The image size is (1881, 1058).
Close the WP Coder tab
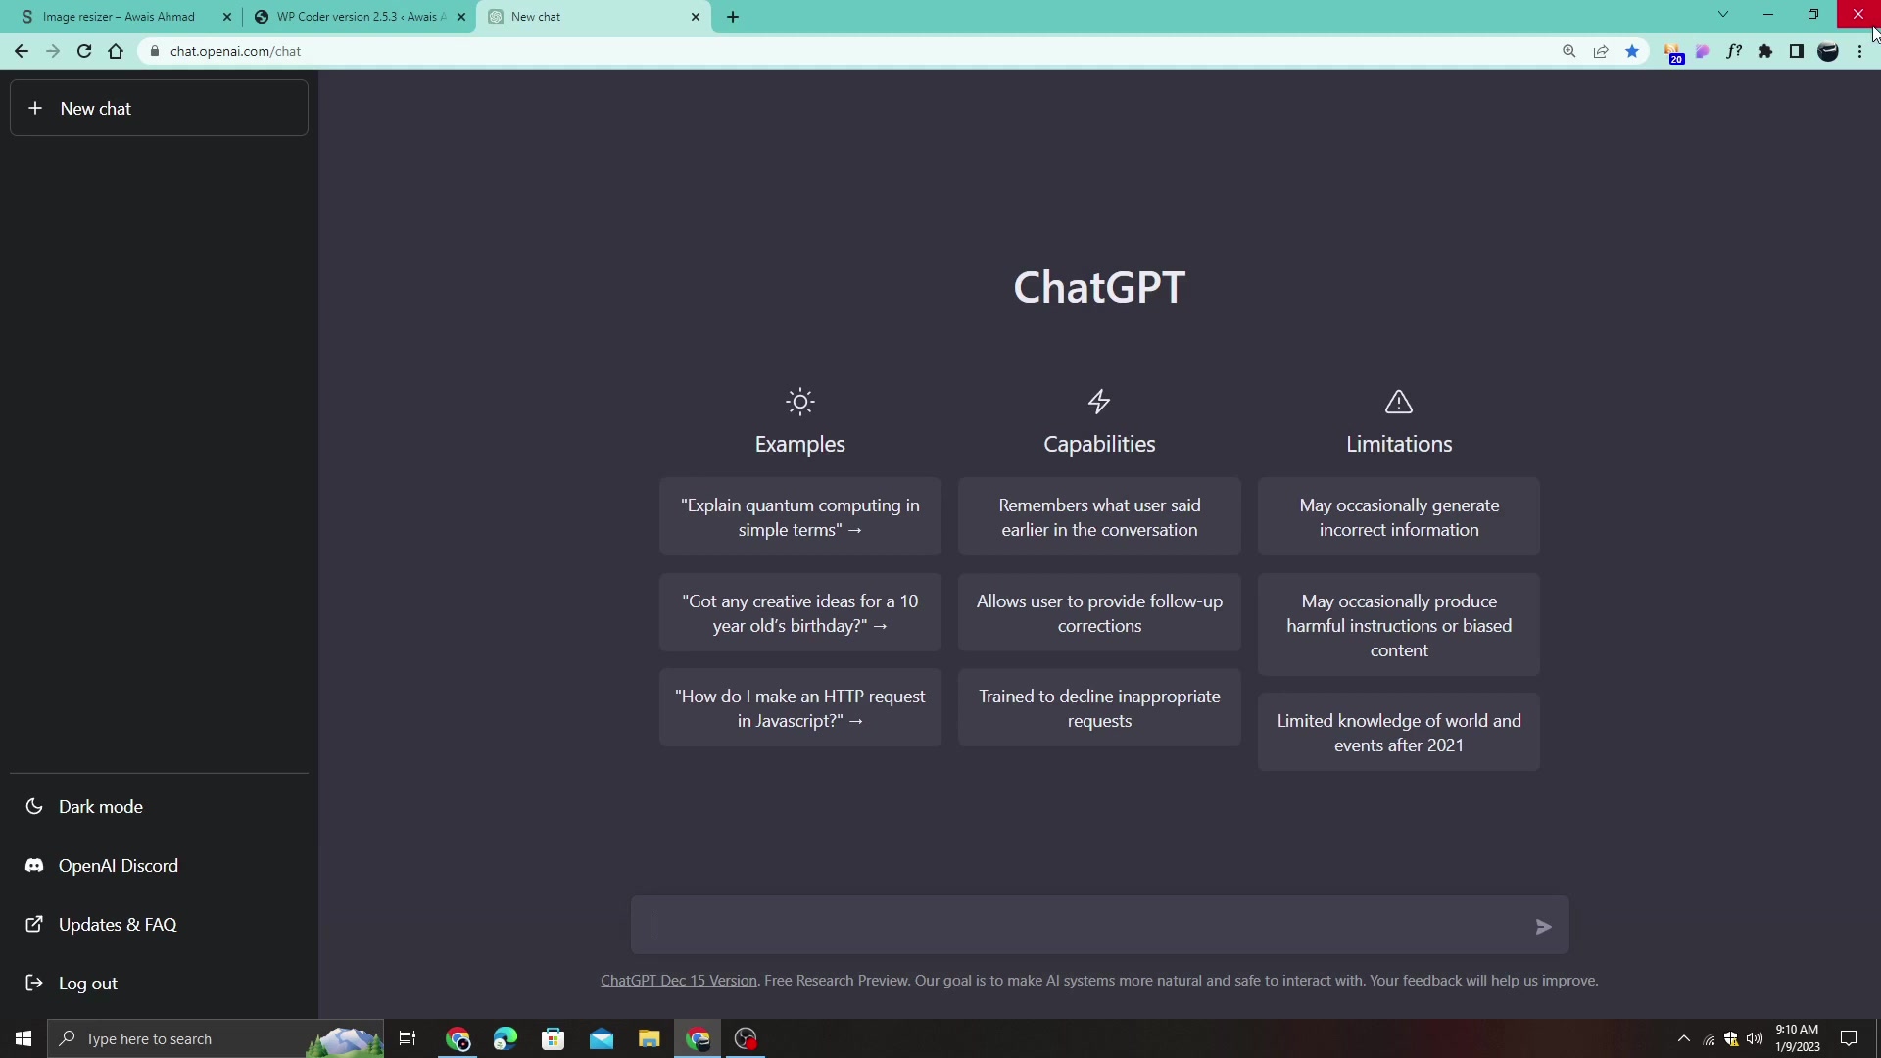pyautogui.click(x=461, y=17)
